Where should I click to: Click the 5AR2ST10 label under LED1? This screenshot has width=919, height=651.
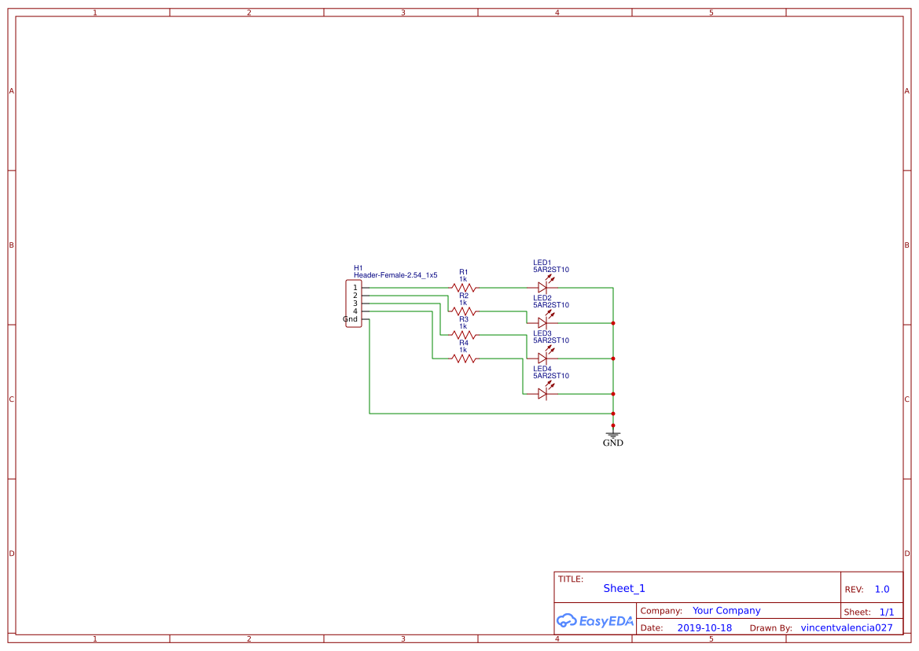pyautogui.click(x=551, y=270)
